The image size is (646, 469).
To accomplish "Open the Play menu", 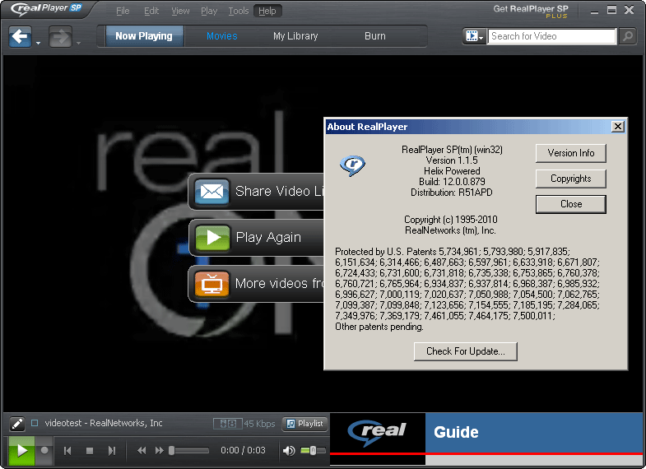I will [209, 12].
